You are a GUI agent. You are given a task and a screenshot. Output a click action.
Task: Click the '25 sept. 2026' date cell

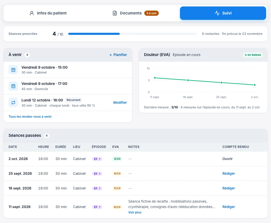(20, 173)
